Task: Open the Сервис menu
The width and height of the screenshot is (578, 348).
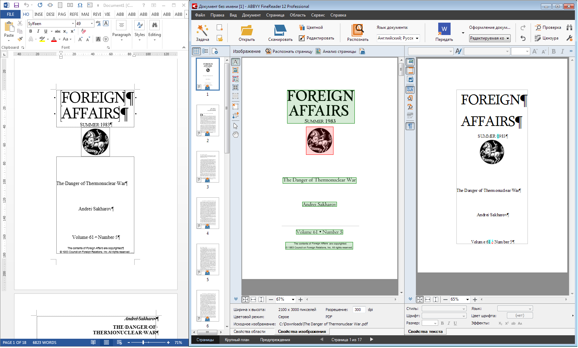Action: pos(318,15)
